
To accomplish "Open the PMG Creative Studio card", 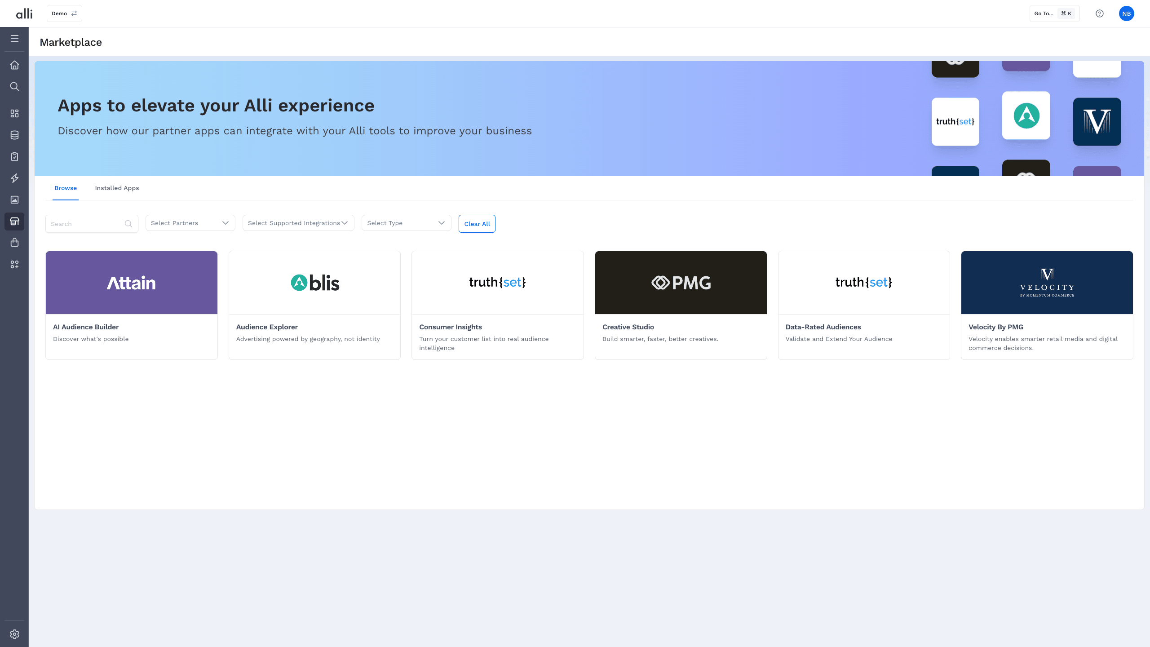I will pos(681,305).
